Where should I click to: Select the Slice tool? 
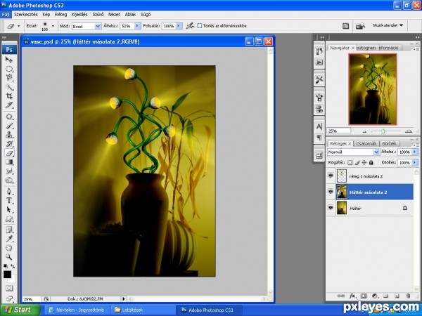click(9, 105)
